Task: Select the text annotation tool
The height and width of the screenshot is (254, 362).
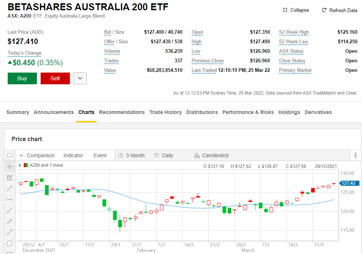Action: click(x=10, y=177)
